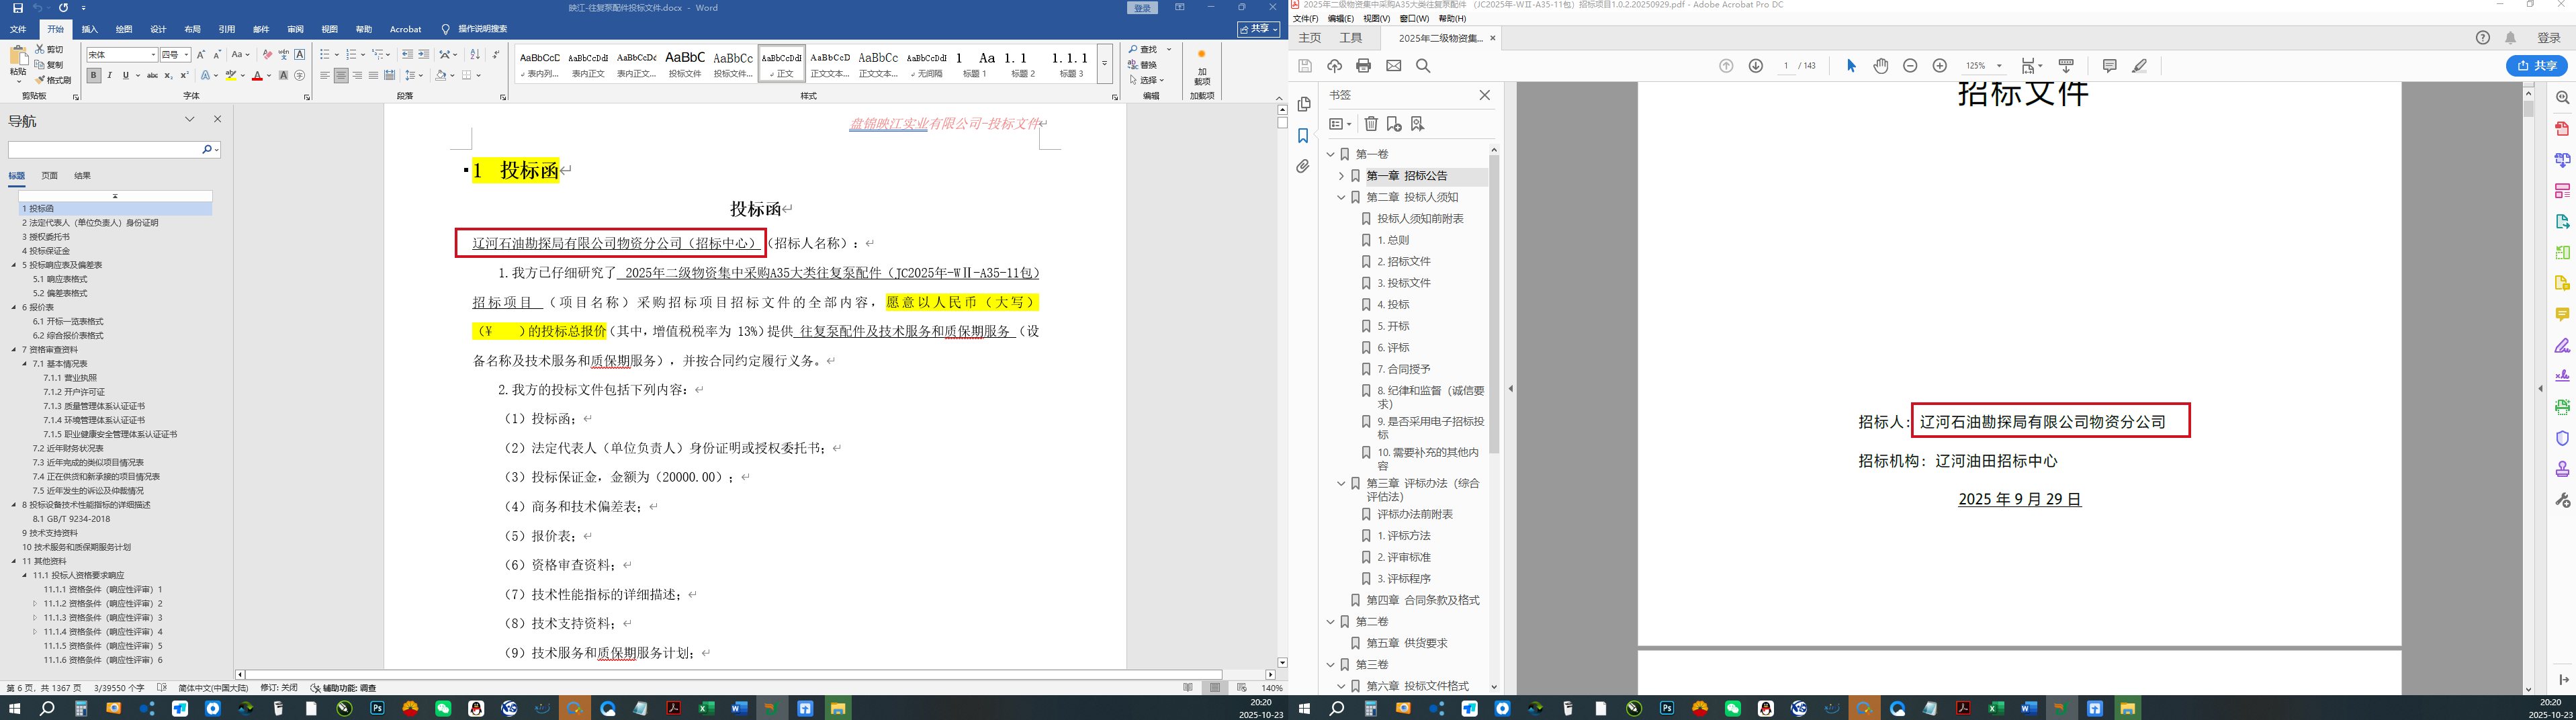
Task: Apply subscript formatting in Word
Action: click(168, 75)
